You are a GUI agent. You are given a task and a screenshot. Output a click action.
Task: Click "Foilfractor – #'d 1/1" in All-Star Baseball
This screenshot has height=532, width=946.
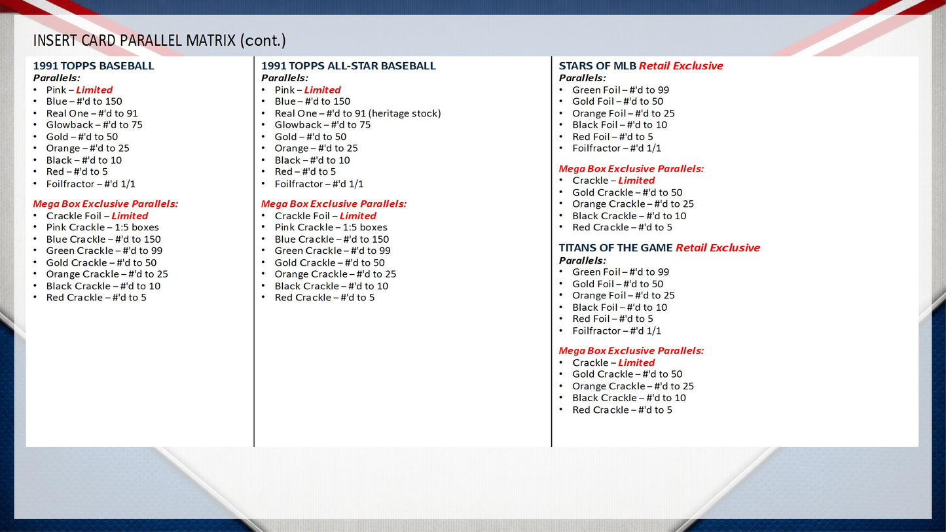tap(319, 184)
